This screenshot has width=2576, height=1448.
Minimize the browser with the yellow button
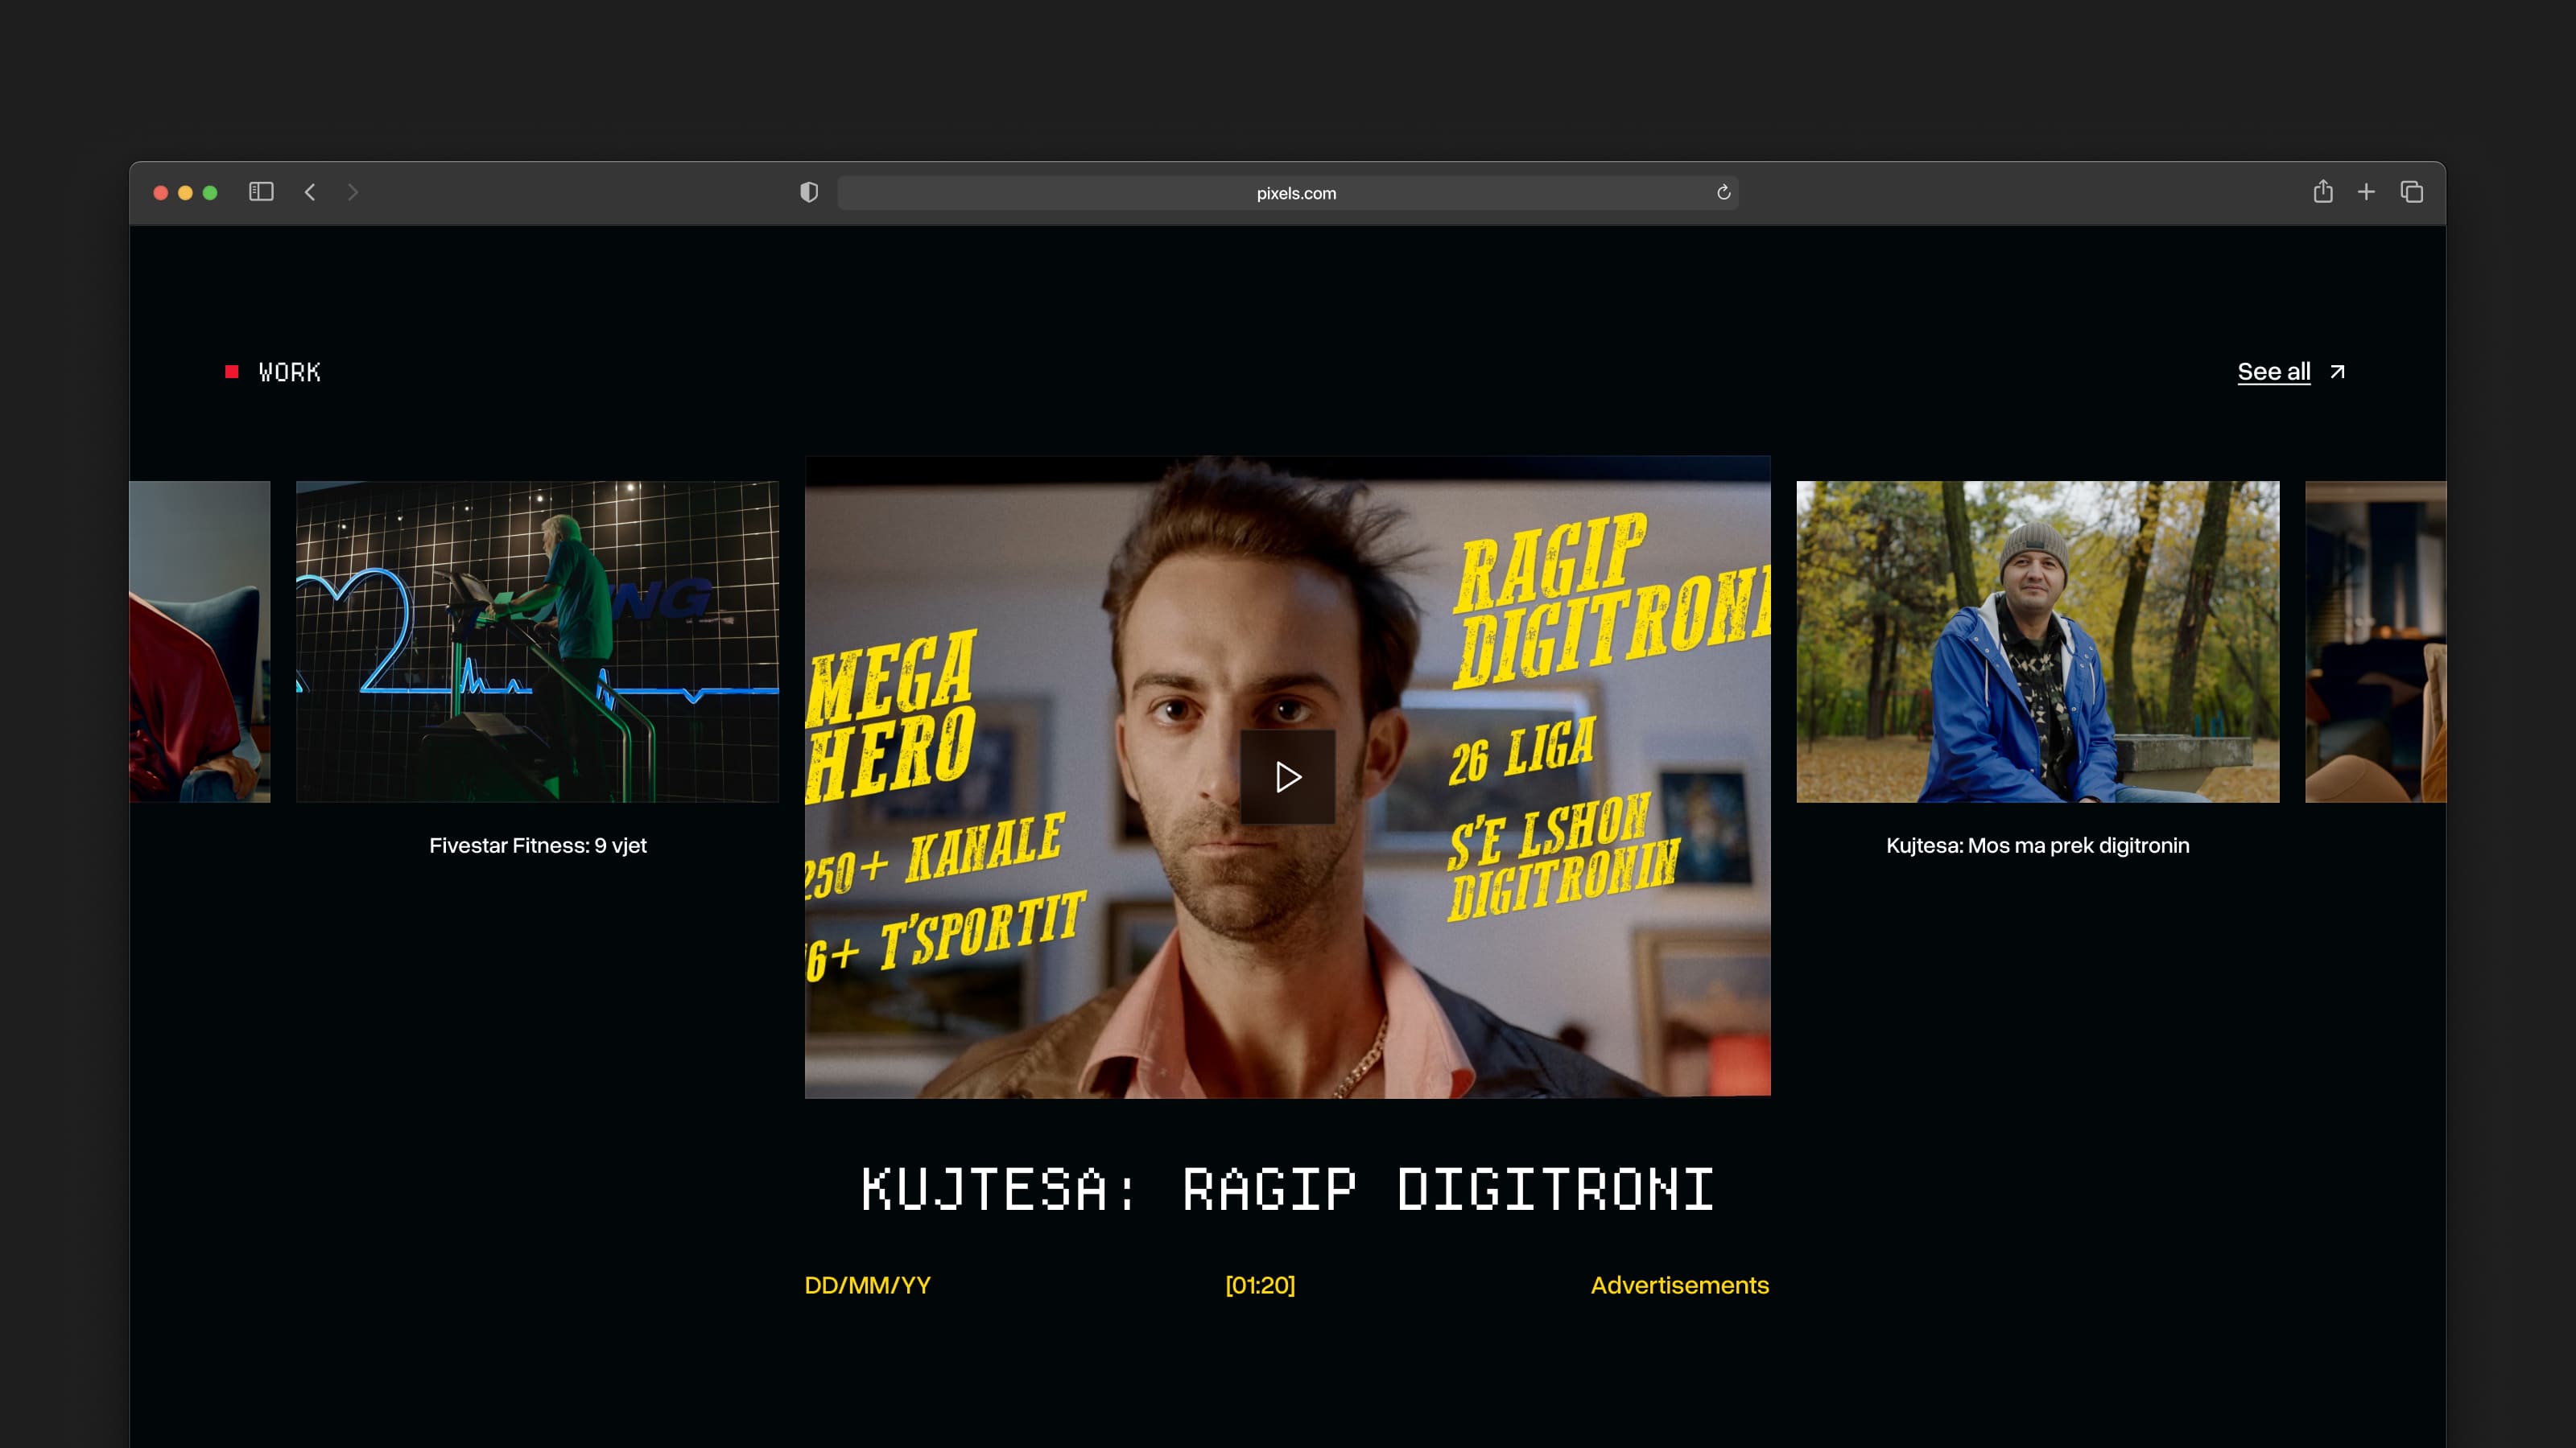click(185, 193)
